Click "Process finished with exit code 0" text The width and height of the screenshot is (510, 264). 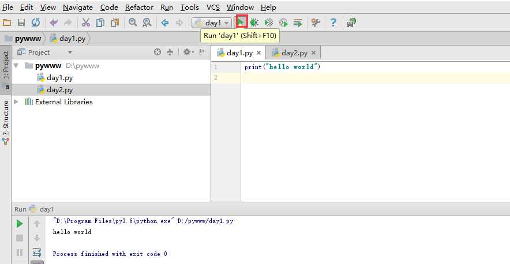(110, 254)
